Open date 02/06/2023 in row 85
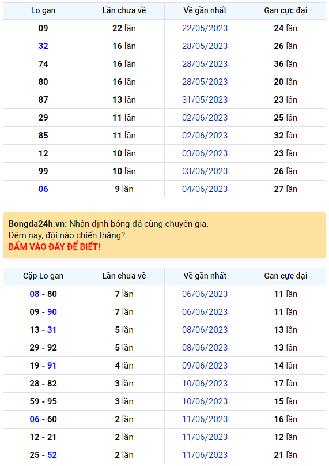This screenshot has height=466, width=329. click(x=205, y=136)
